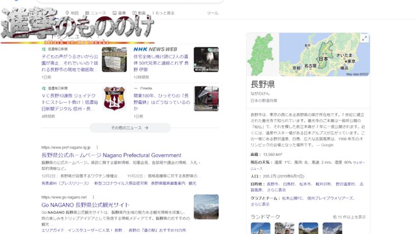Click the snowy mountain thumbnail for Go NAGANO
416x234 pixels.
point(206,207)
